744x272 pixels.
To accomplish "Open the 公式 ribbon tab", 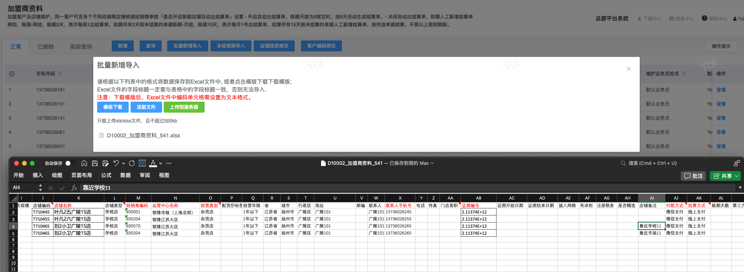I will (106, 175).
